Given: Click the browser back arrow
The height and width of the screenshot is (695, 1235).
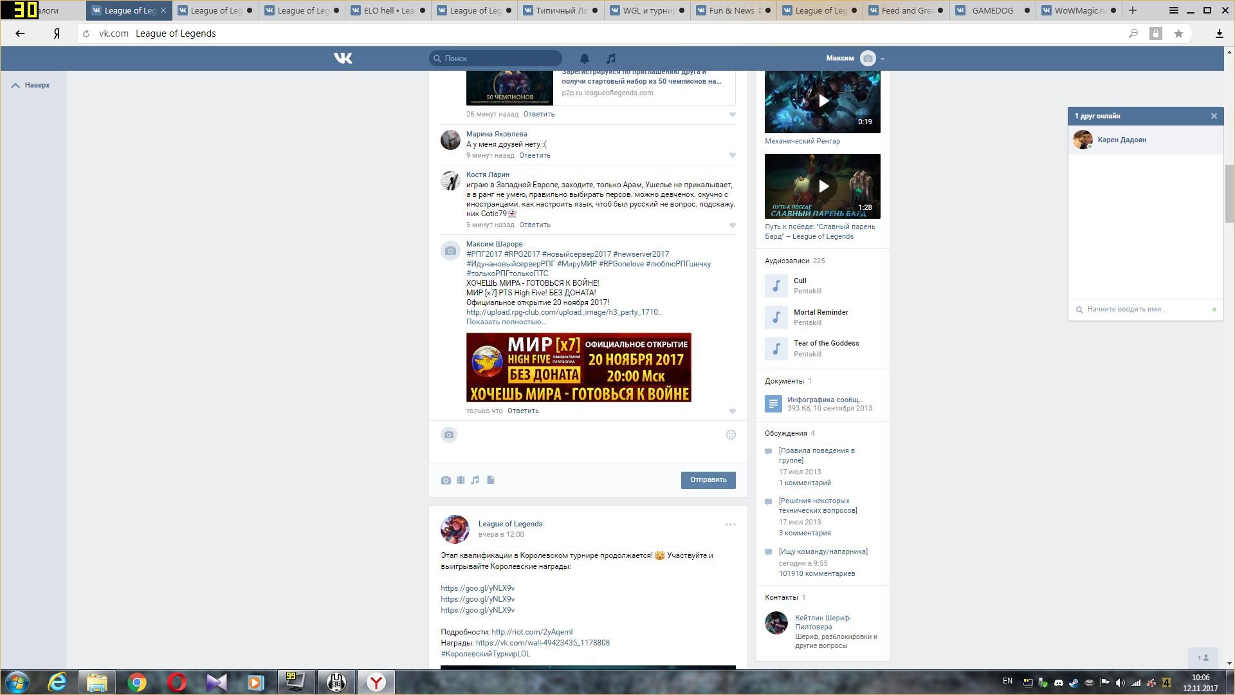Looking at the screenshot, I should coord(20,33).
